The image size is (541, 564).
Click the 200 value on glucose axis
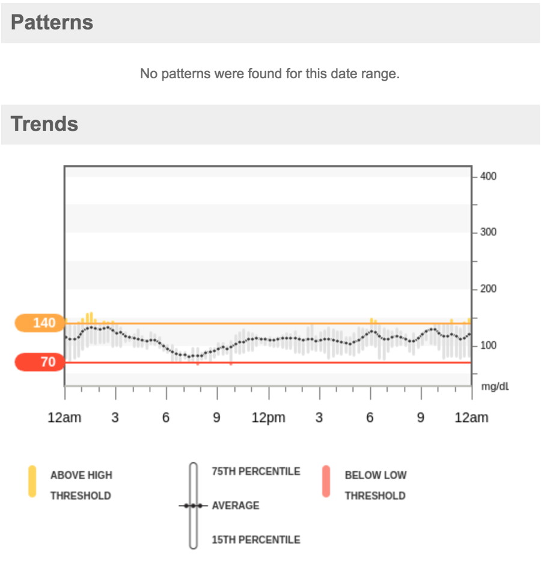pos(488,289)
